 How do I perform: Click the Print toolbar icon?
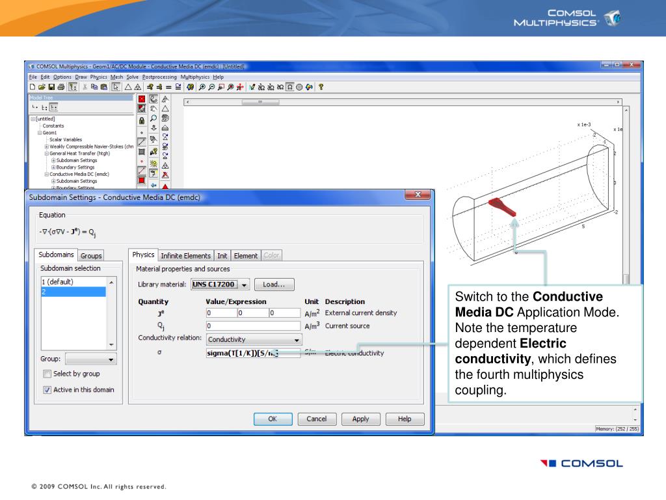pyautogui.click(x=60, y=87)
